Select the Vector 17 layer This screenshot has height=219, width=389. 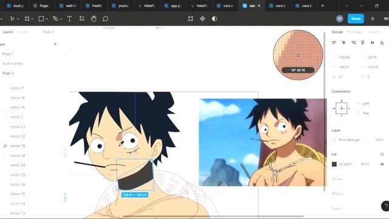pyautogui.click(x=17, y=88)
